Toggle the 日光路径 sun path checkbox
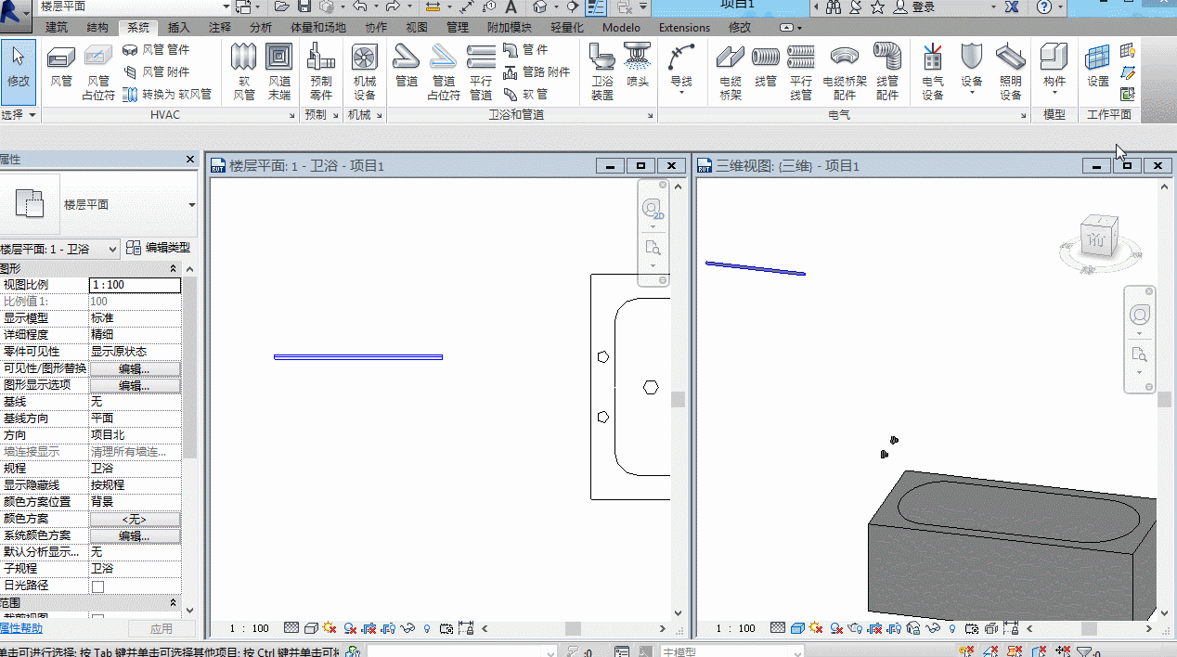Screen dimensions: 1177x657 [x=97, y=586]
